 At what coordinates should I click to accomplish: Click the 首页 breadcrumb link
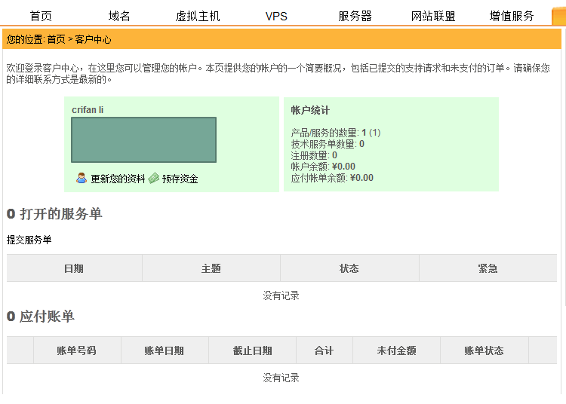(x=57, y=39)
